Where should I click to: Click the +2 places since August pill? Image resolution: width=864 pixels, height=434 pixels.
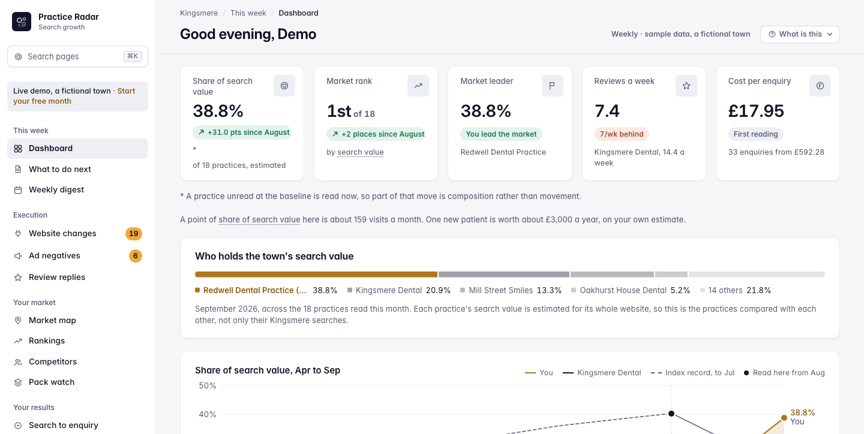click(x=376, y=134)
